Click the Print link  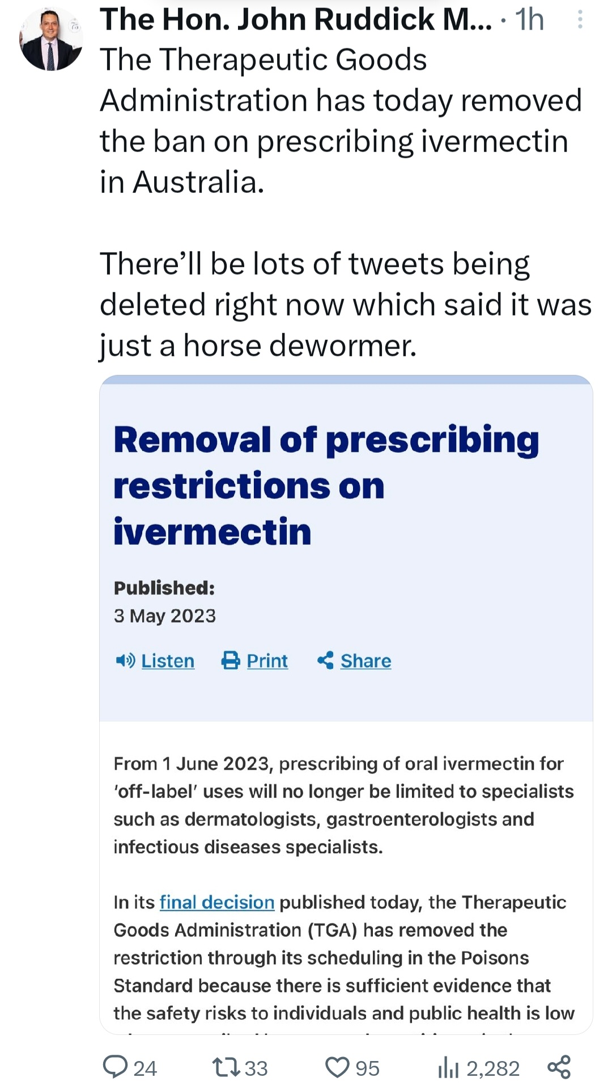pos(267,660)
